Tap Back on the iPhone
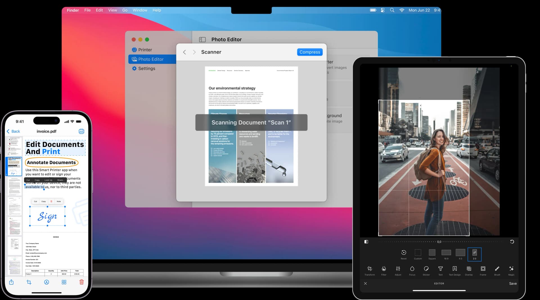Screen dimensions: 540x300 click(13, 131)
